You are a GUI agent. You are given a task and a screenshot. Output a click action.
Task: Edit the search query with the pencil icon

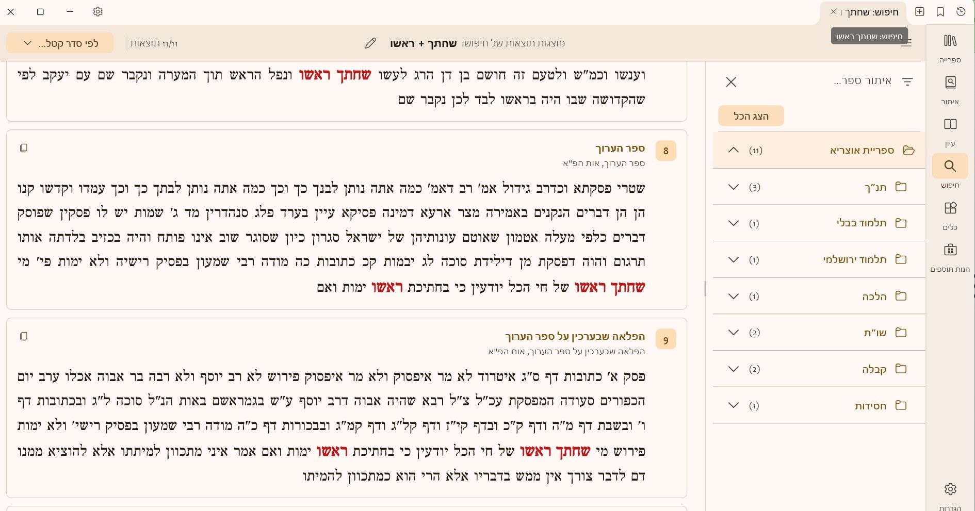pyautogui.click(x=370, y=43)
